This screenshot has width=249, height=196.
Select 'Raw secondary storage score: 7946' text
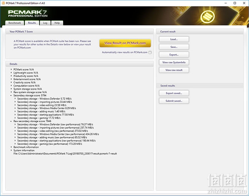(x=32, y=121)
